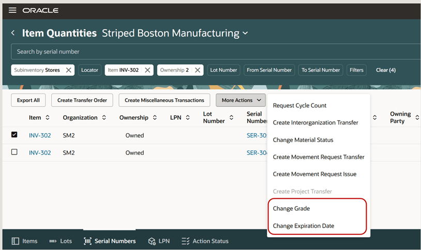
Task: Open the Lot Number filter
Action: coord(223,70)
